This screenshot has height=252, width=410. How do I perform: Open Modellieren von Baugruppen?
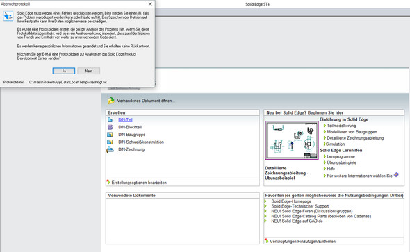(x=352, y=132)
